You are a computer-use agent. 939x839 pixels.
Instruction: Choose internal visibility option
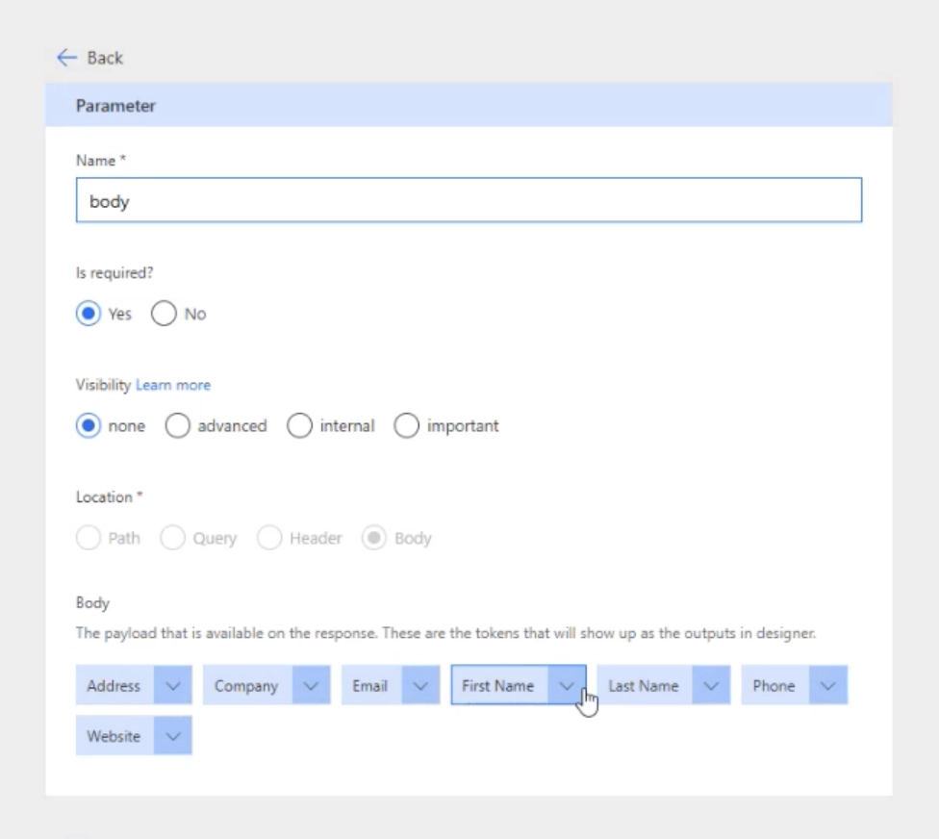tap(300, 426)
